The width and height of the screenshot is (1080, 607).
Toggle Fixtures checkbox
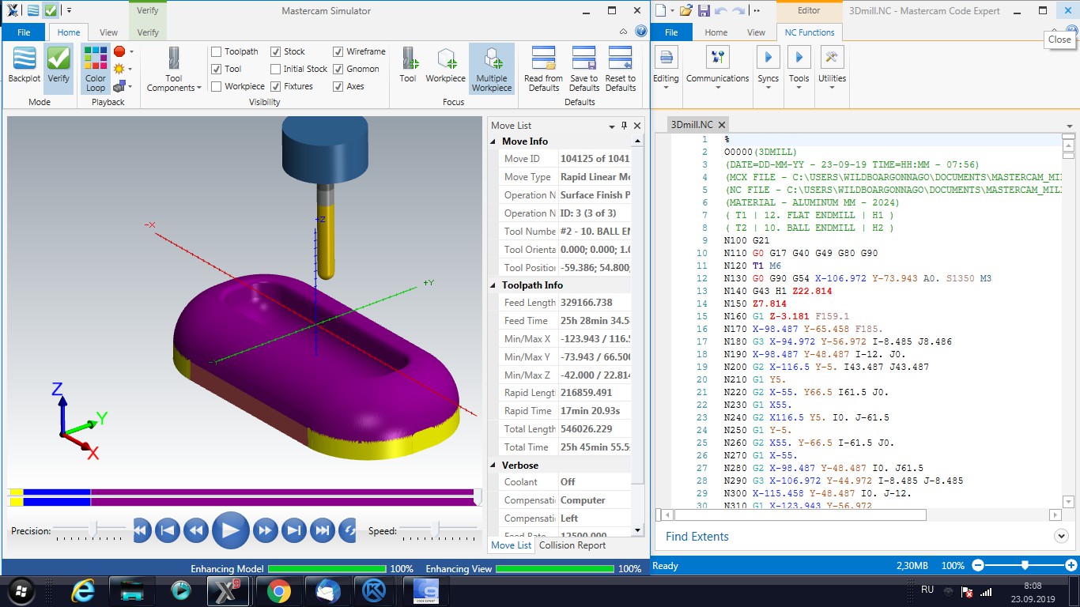point(275,86)
